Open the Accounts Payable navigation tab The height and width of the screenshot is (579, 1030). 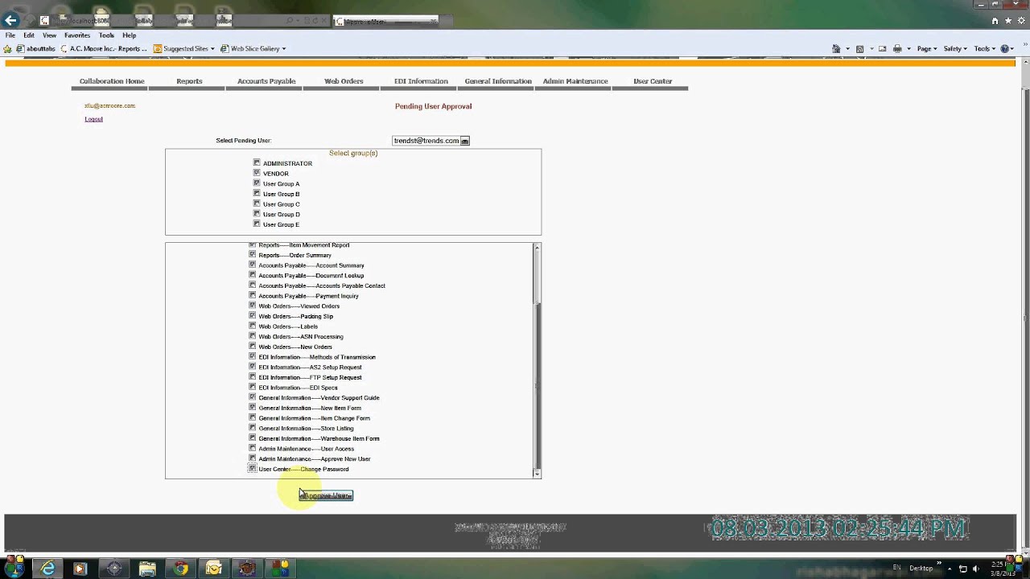266,81
